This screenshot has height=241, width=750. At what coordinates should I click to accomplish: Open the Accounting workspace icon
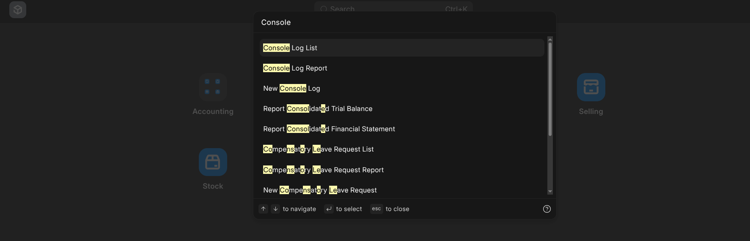click(x=213, y=87)
